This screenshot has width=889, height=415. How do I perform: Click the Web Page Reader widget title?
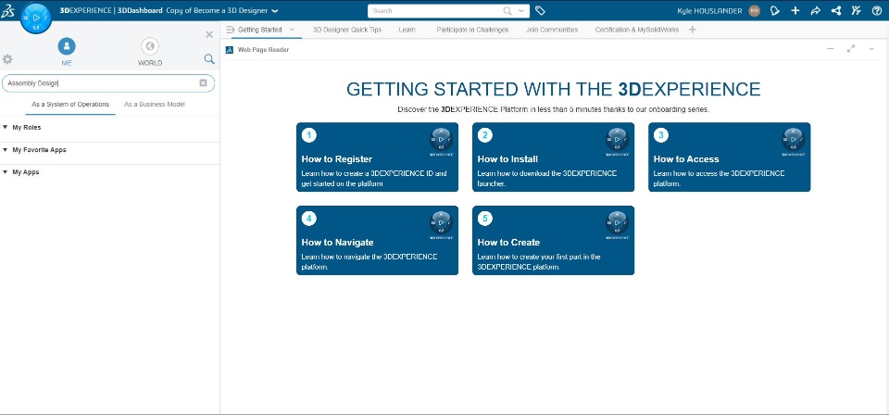[263, 50]
